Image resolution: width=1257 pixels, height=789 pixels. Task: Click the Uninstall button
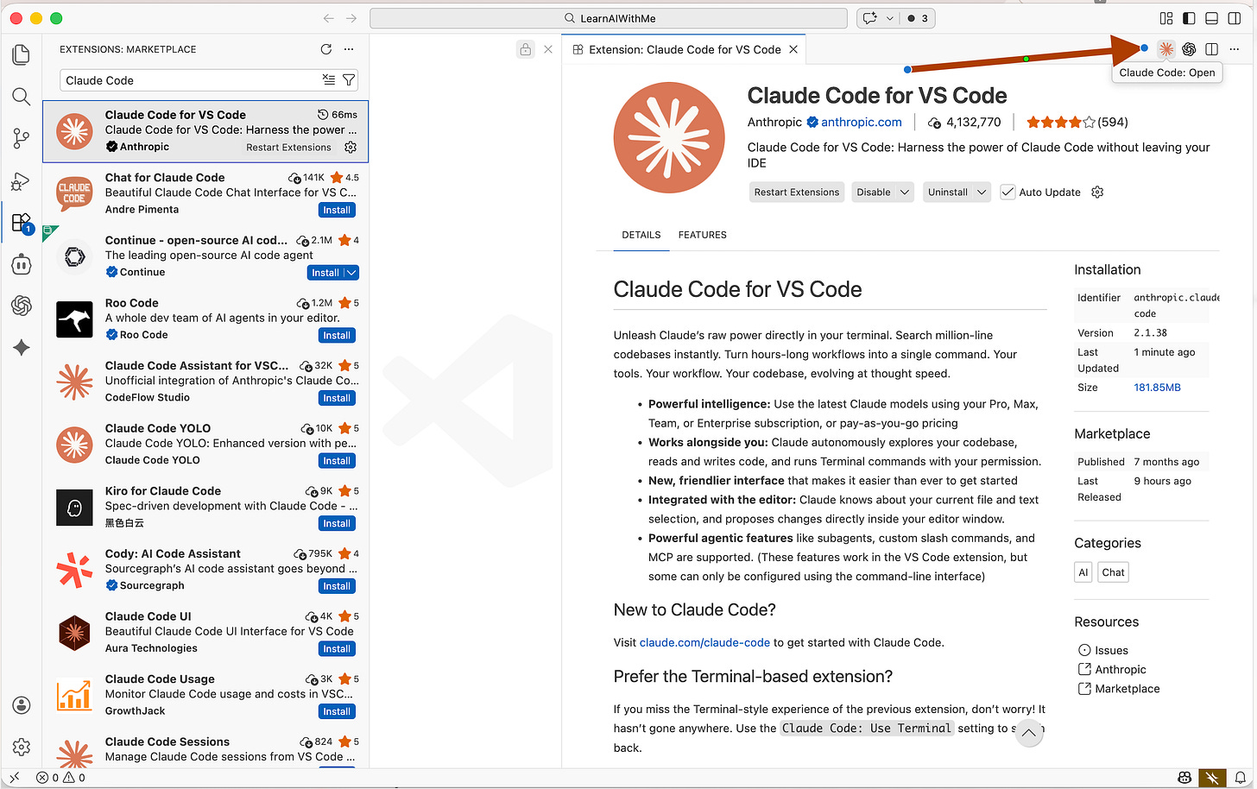coord(948,192)
